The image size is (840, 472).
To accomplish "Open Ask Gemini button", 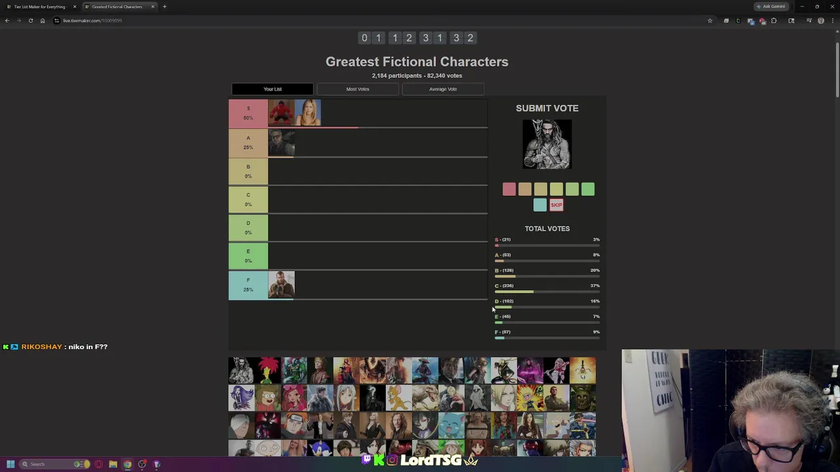I will tap(771, 7).
